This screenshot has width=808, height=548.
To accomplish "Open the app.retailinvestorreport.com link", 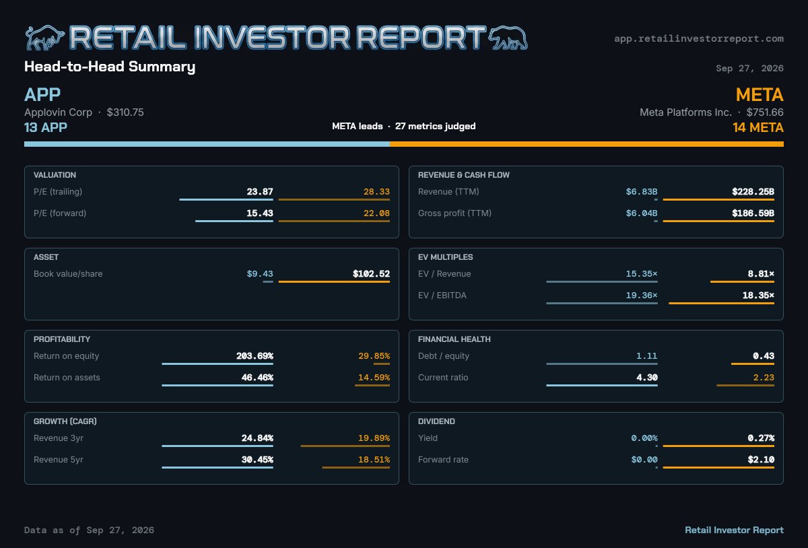I will click(699, 38).
